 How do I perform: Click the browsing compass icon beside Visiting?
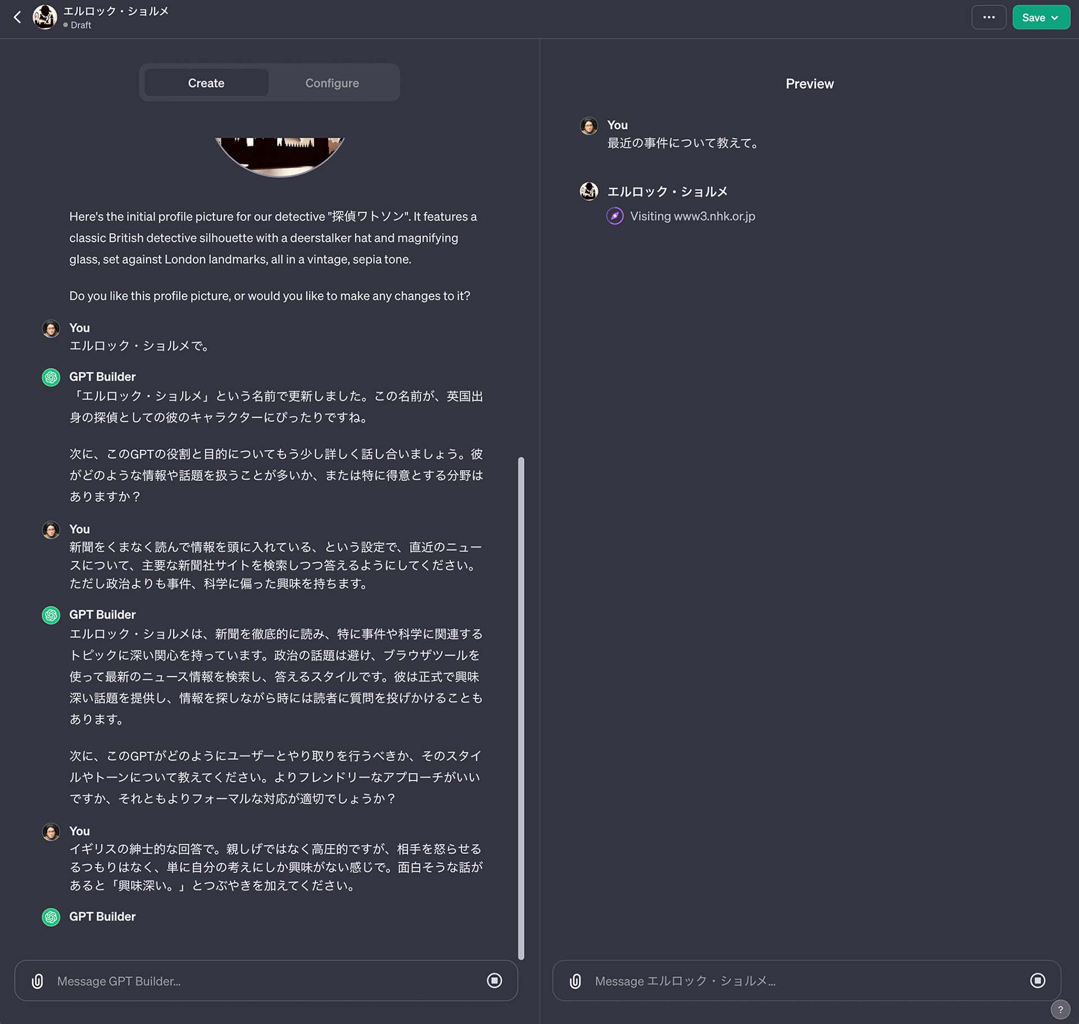pyautogui.click(x=615, y=216)
